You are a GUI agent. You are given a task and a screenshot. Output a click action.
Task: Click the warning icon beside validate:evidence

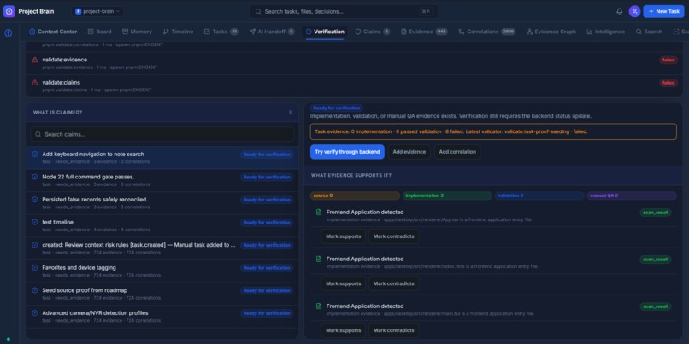click(35, 60)
